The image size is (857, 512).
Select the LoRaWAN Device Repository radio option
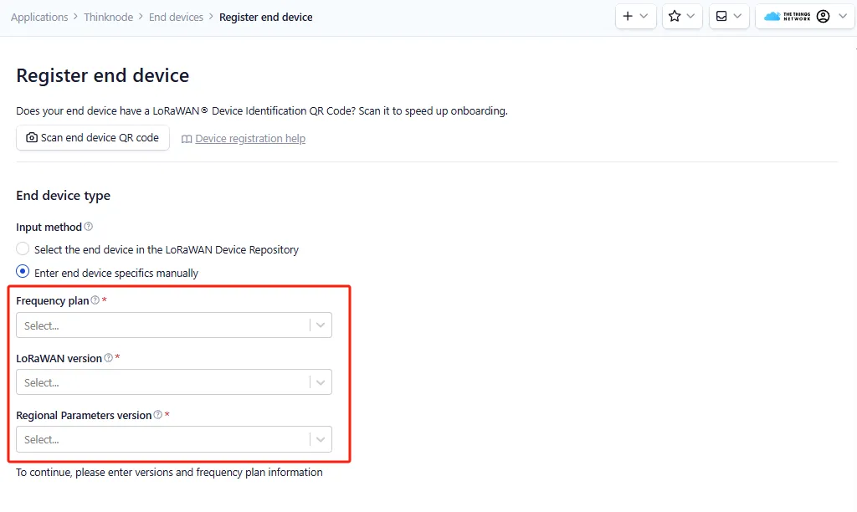(x=23, y=249)
